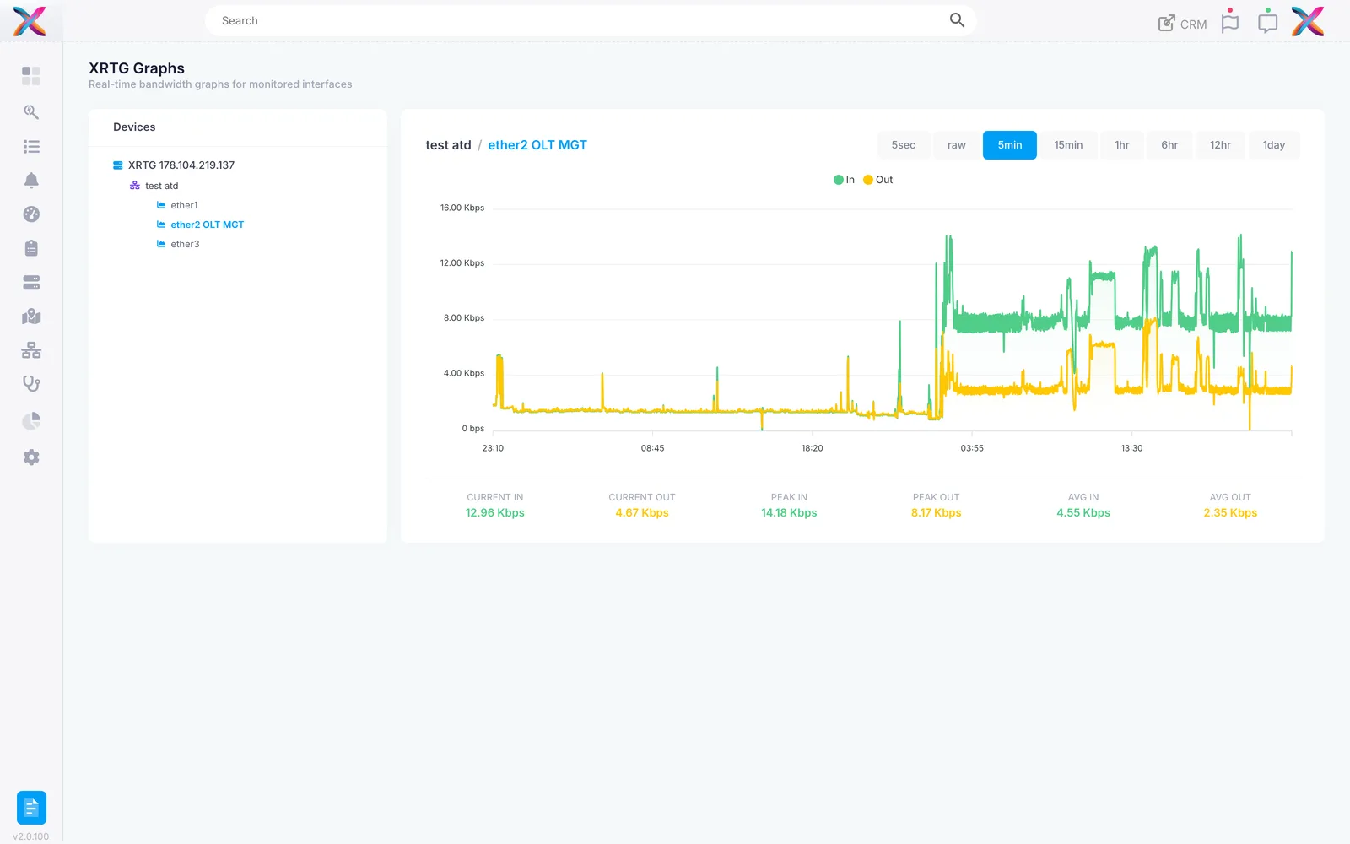Open the speedometer gauge icon in sidebar
Viewport: 1350px width, 844px height.
click(x=31, y=214)
